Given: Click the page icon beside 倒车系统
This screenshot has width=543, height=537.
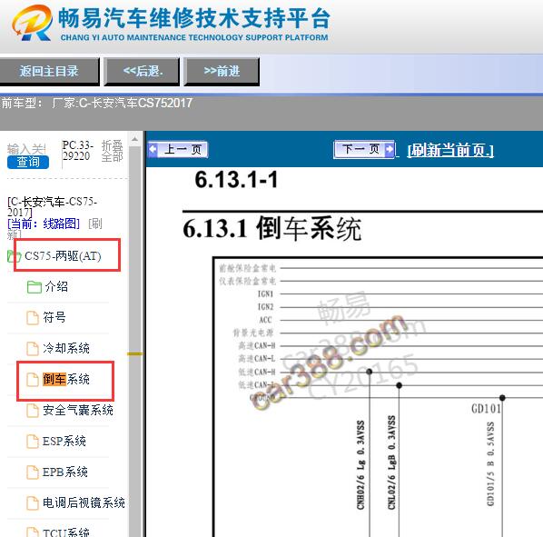Looking at the screenshot, I should point(33,380).
